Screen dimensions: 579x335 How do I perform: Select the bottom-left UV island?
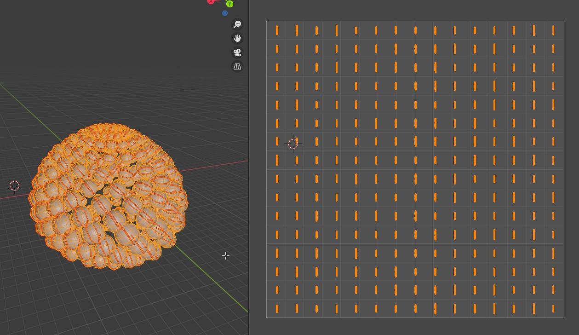277,309
